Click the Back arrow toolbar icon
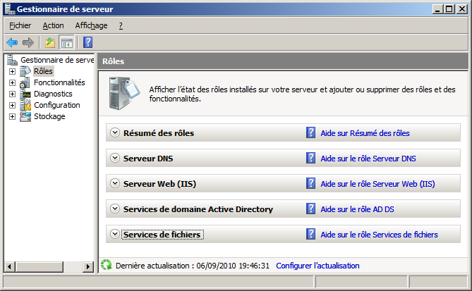Image resolution: width=472 pixels, height=291 pixels. 12,42
